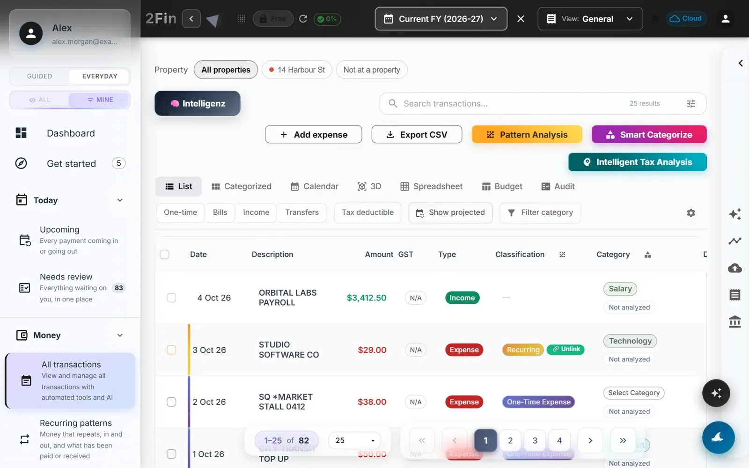Click the Search transactions field
Image resolution: width=749 pixels, height=468 pixels.
click(x=543, y=103)
